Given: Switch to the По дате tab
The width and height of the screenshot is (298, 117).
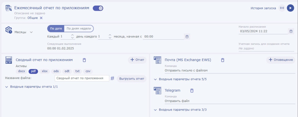Looking at the screenshot, I should 56,29.
